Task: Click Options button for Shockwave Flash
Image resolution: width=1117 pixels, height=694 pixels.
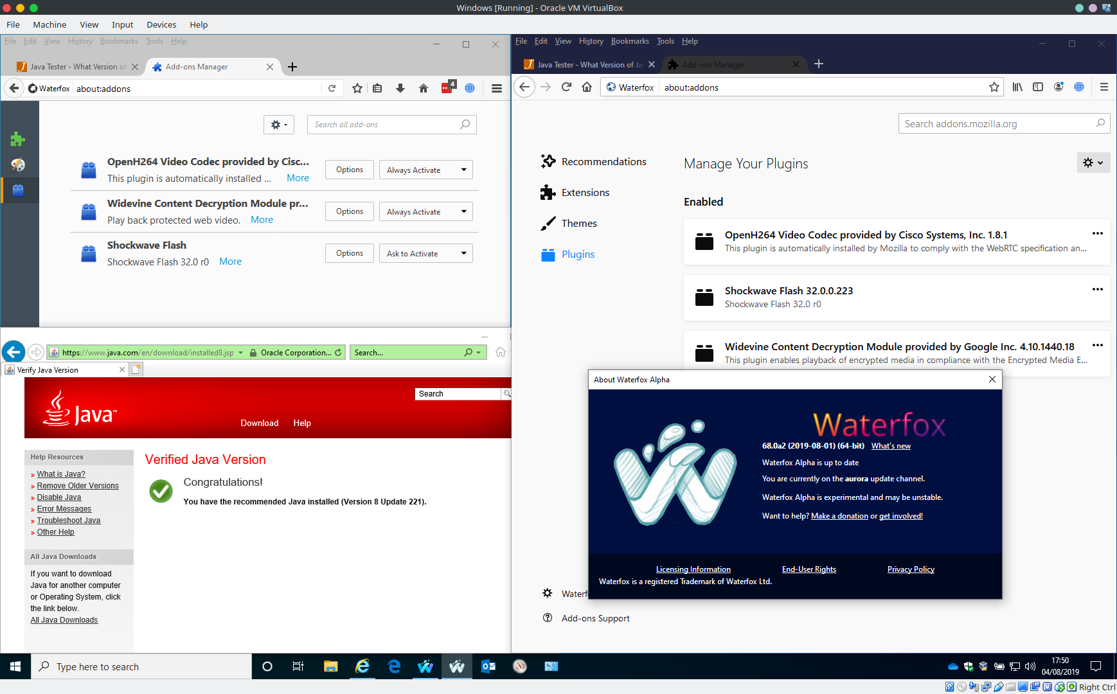Action: pyautogui.click(x=350, y=253)
